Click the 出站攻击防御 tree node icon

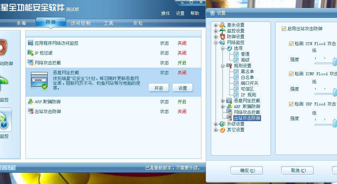(x=229, y=118)
